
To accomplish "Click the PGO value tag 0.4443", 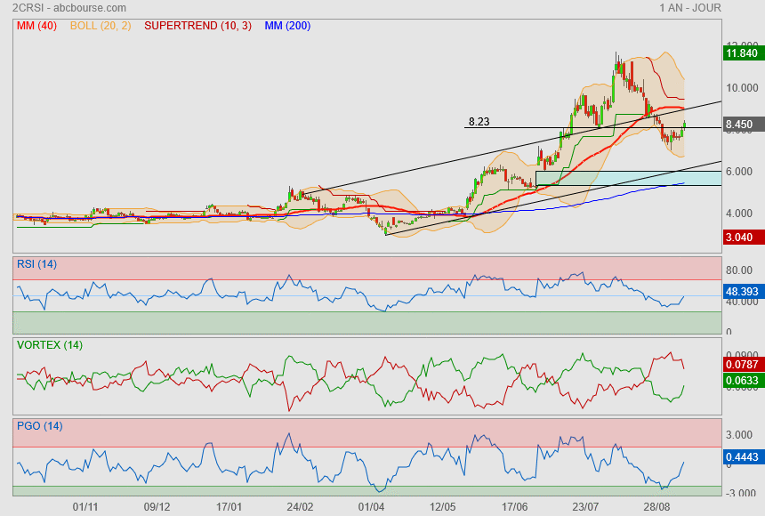I will tap(741, 458).
